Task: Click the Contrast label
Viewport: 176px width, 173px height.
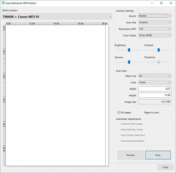Action: coord(149,45)
